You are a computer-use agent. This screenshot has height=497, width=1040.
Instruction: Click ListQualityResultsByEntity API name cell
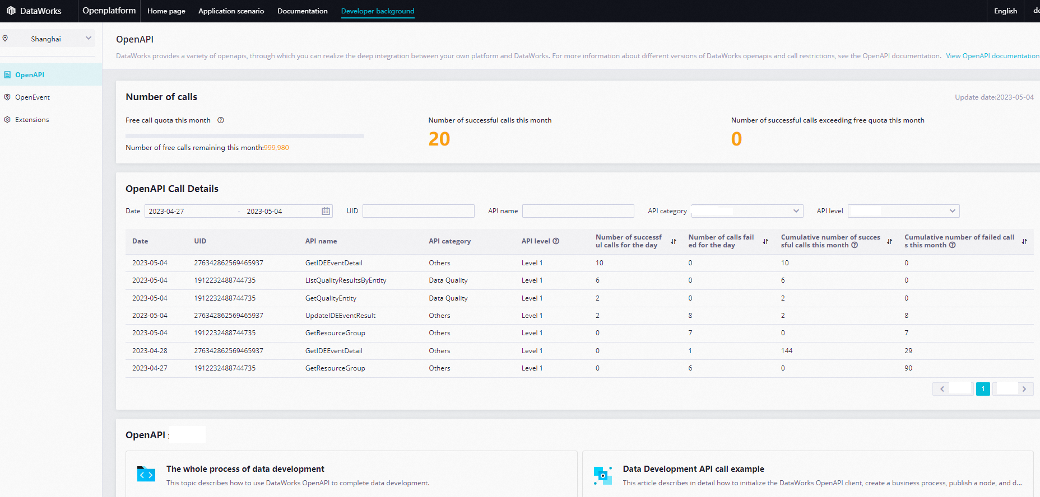[346, 280]
